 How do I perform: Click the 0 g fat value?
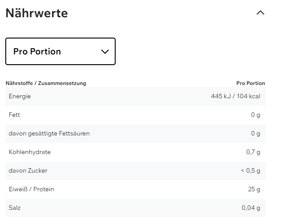click(x=255, y=115)
